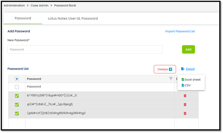Click the blue Export file icon

[x=183, y=69]
